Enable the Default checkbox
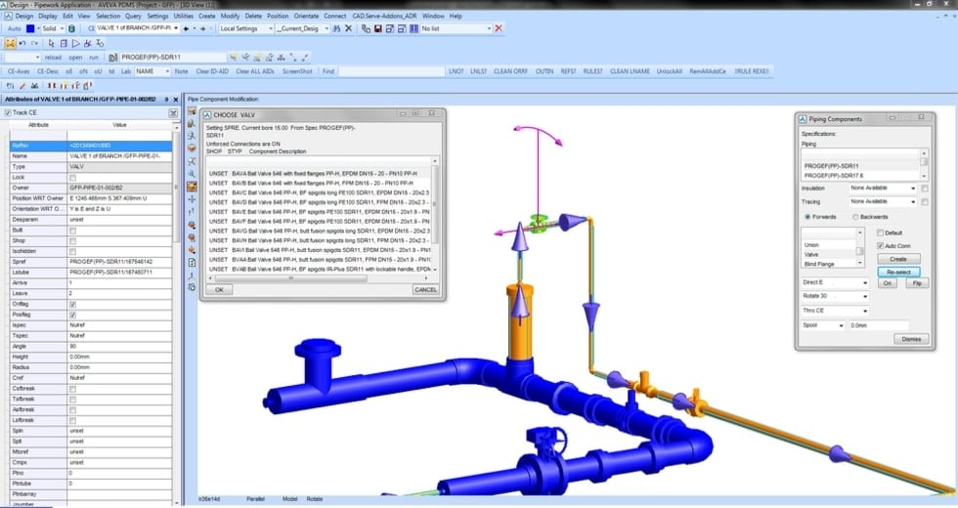Image resolution: width=958 pixels, height=508 pixels. click(882, 233)
